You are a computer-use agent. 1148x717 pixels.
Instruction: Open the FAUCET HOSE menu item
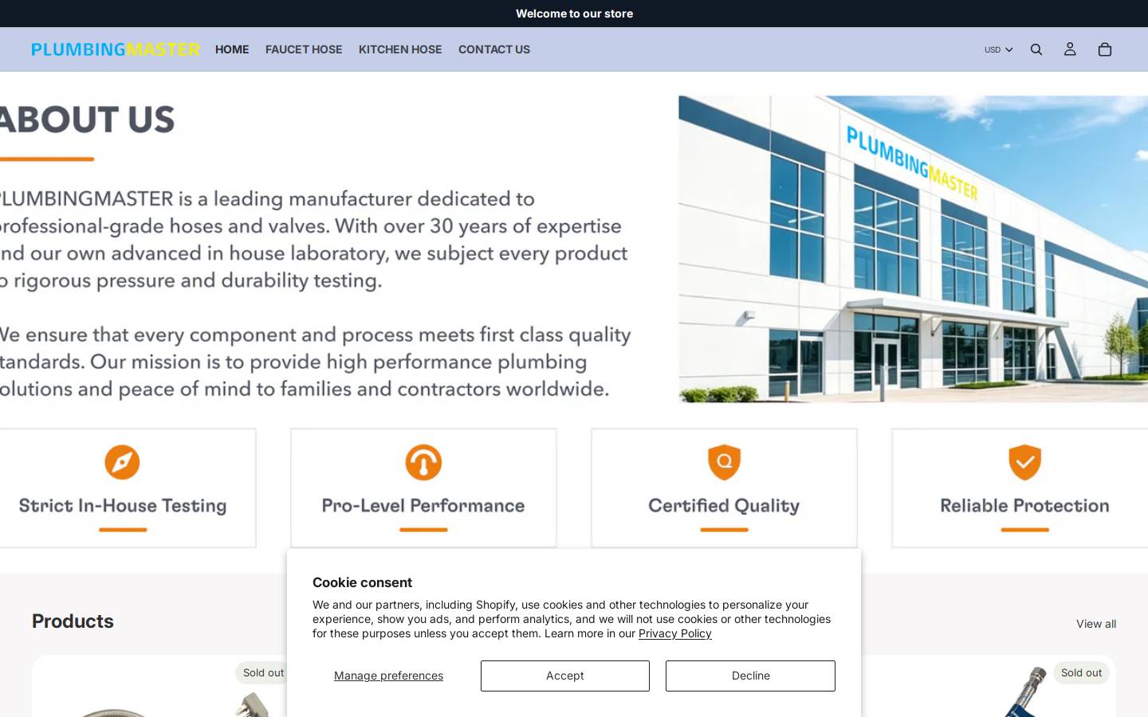304,49
